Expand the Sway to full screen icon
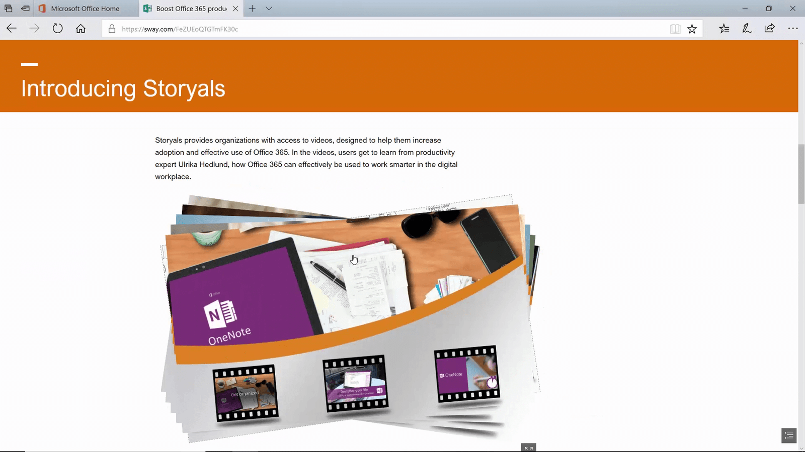The height and width of the screenshot is (452, 805). click(528, 447)
